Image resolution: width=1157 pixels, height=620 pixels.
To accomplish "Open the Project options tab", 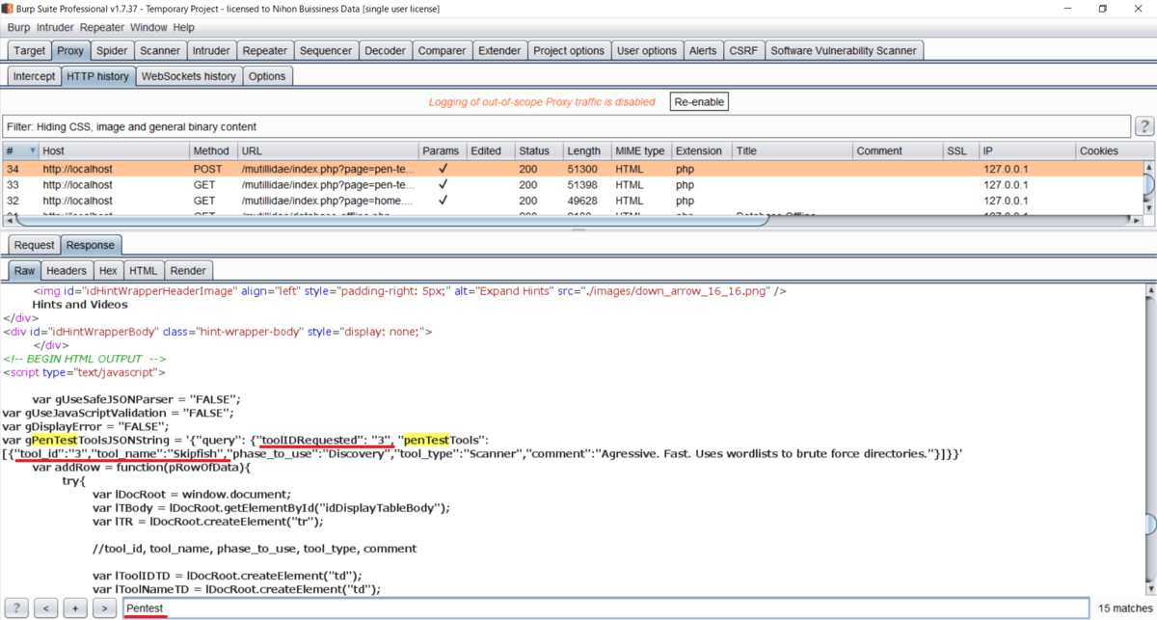I will click(569, 50).
